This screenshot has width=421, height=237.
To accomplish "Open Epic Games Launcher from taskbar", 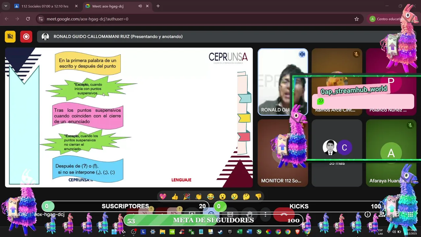I will coord(230,232).
